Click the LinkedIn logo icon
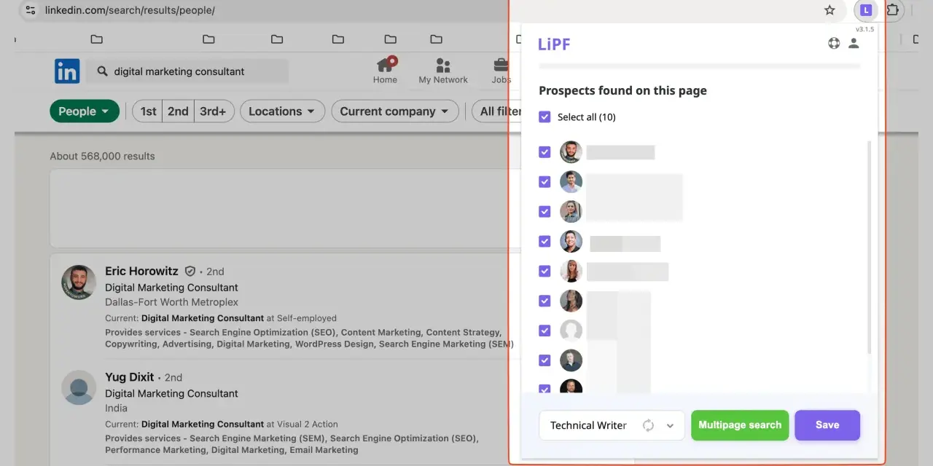933x466 pixels. tap(67, 71)
